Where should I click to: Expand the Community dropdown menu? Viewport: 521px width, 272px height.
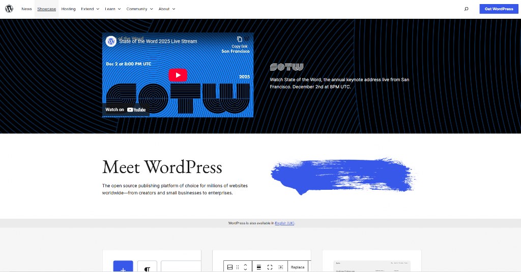(x=139, y=9)
